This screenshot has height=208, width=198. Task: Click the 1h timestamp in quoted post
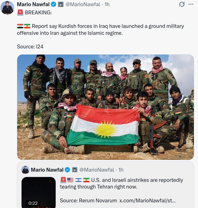point(121,170)
